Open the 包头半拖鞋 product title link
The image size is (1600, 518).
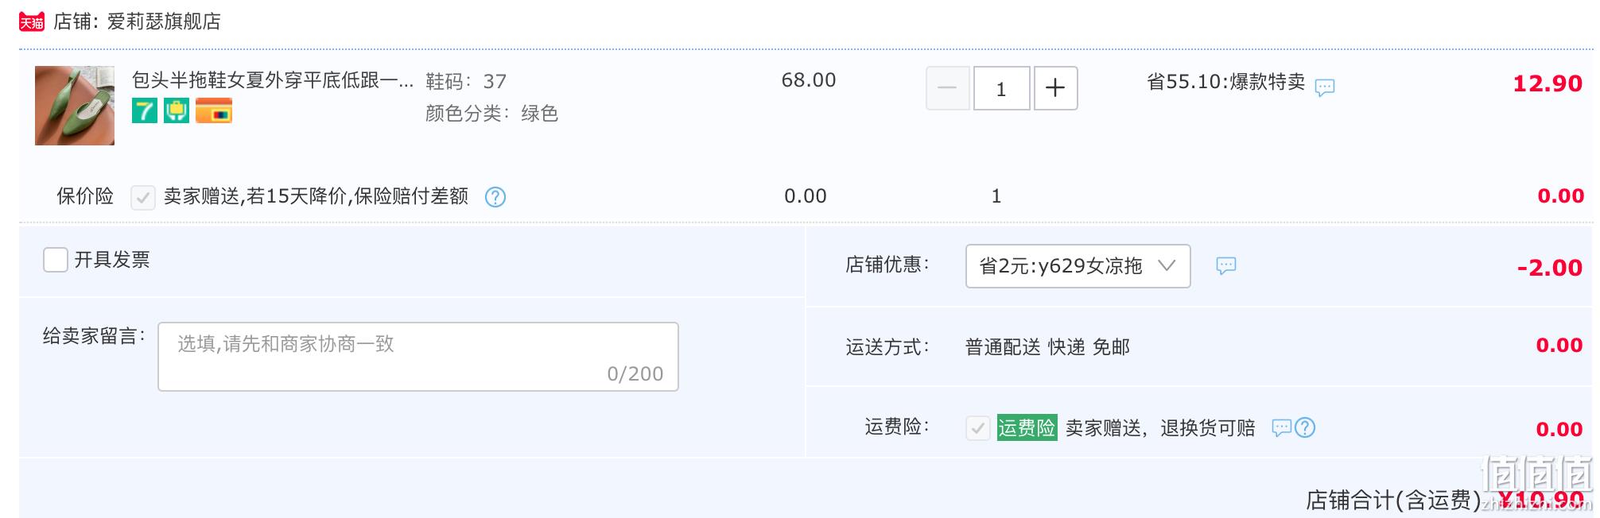click(272, 80)
